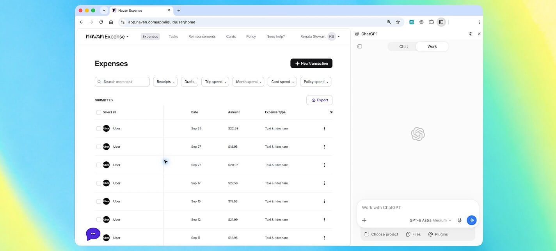Open the Chrome three-dot menu
The height and width of the screenshot is (251, 556).
(x=480, y=22)
